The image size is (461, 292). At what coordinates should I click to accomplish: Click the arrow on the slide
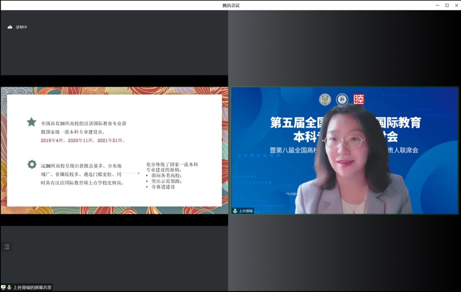pos(131,174)
